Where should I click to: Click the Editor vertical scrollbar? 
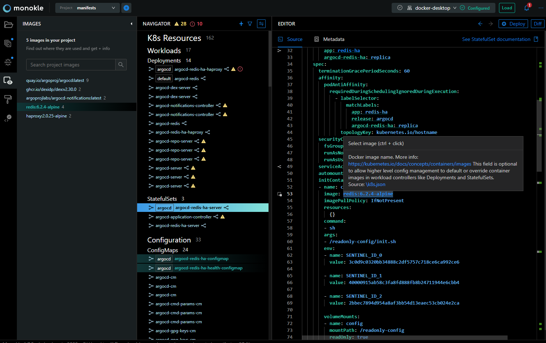[539, 135]
